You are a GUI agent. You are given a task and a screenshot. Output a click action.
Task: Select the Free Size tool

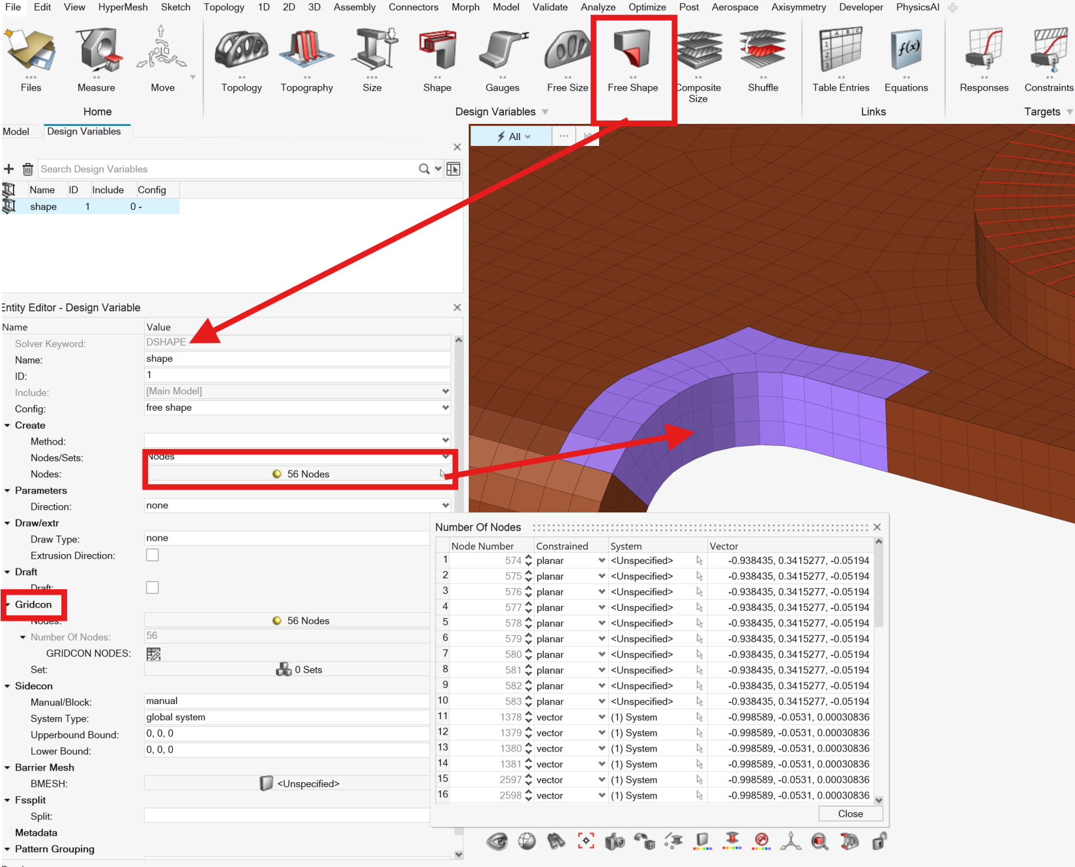point(568,59)
